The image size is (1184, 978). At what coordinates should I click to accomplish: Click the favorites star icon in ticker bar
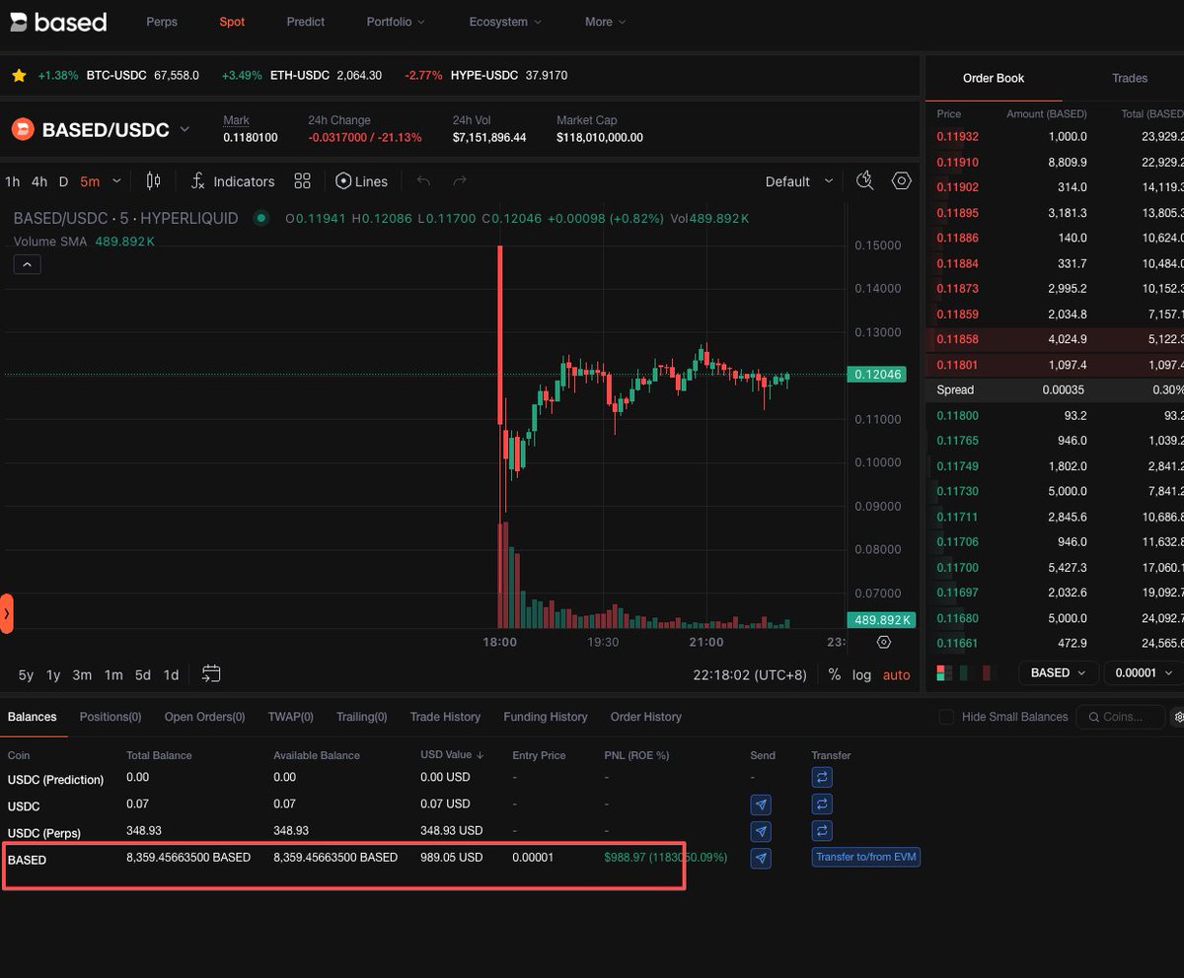point(19,75)
